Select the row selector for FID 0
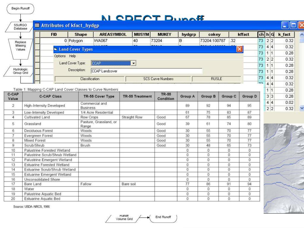 pos(37,41)
